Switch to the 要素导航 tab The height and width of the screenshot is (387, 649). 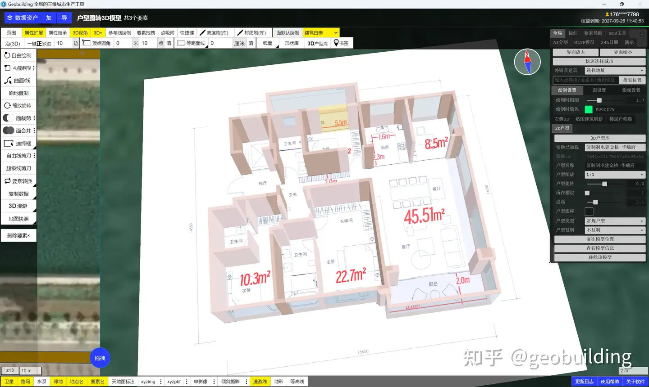coord(593,33)
